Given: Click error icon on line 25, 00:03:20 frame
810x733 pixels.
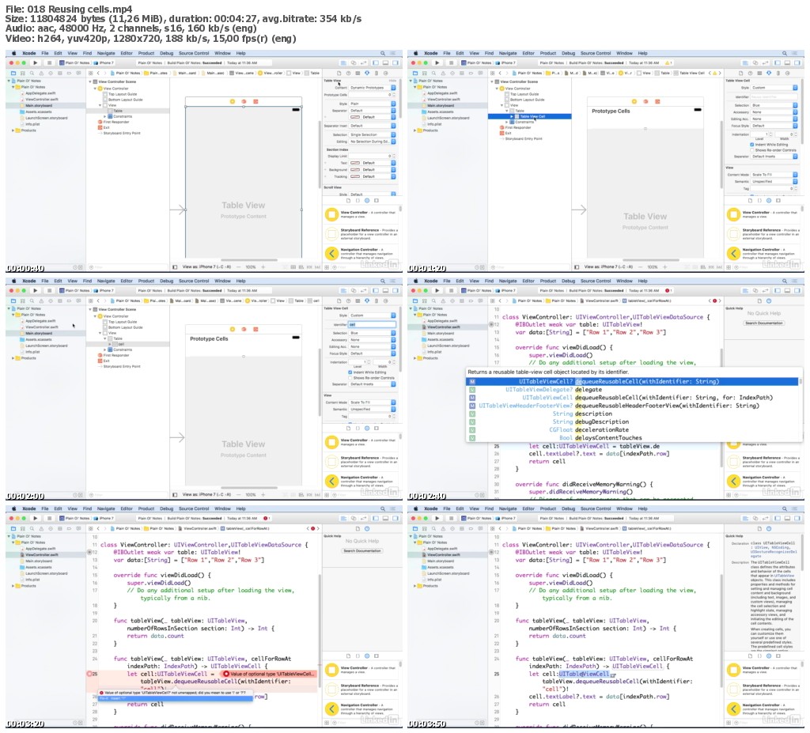Looking at the screenshot, I should click(89, 674).
